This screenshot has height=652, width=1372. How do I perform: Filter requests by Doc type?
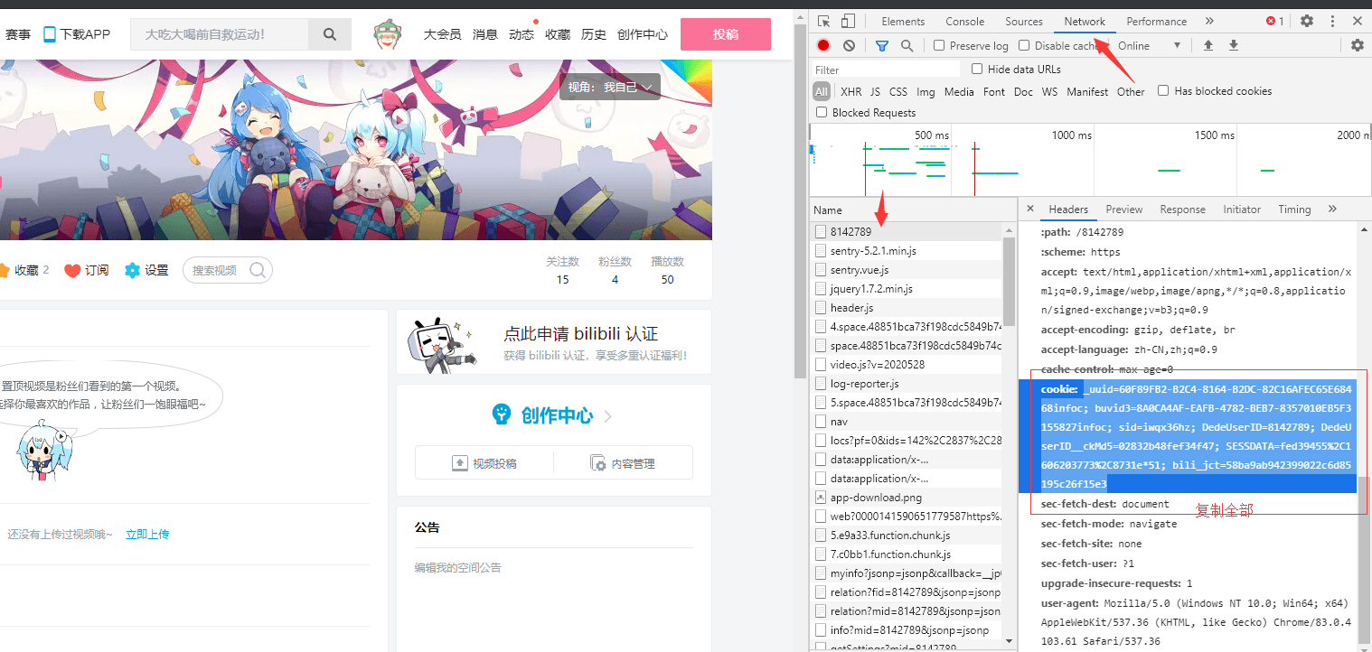[1023, 91]
